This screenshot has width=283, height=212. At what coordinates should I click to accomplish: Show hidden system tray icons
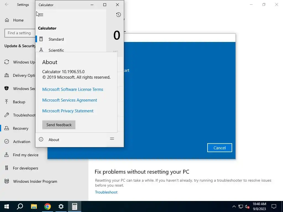click(234, 206)
